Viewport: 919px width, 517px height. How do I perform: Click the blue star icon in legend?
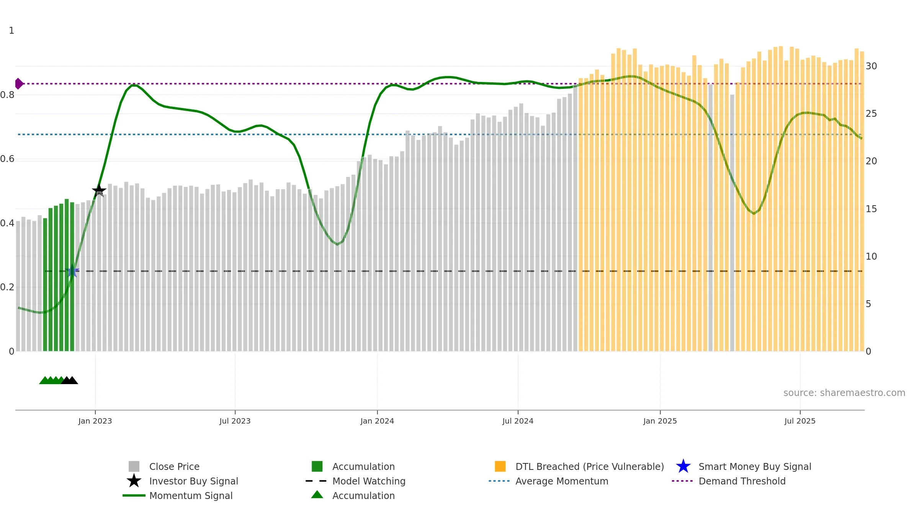tap(683, 466)
